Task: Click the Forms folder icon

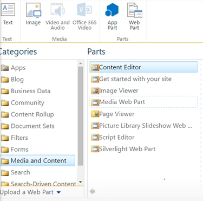Action: 5,150
